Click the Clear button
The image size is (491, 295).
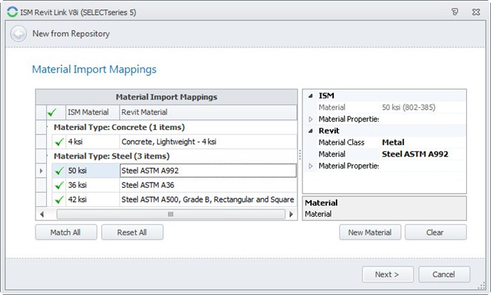(x=435, y=232)
